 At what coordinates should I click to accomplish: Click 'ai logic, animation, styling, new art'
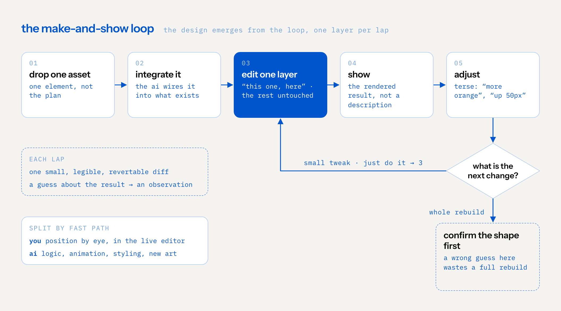103,254
